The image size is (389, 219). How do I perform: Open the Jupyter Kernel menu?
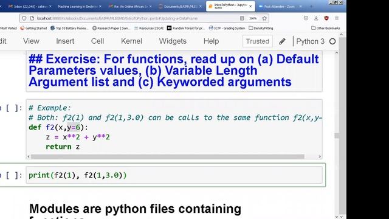pyautogui.click(x=131, y=41)
